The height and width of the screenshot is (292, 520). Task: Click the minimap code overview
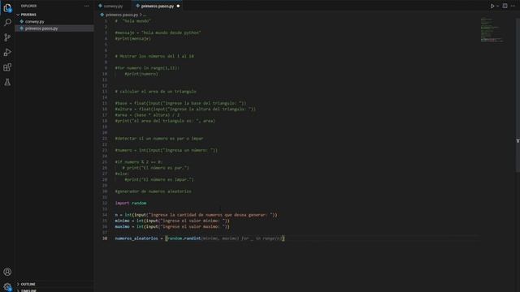(x=492, y=30)
